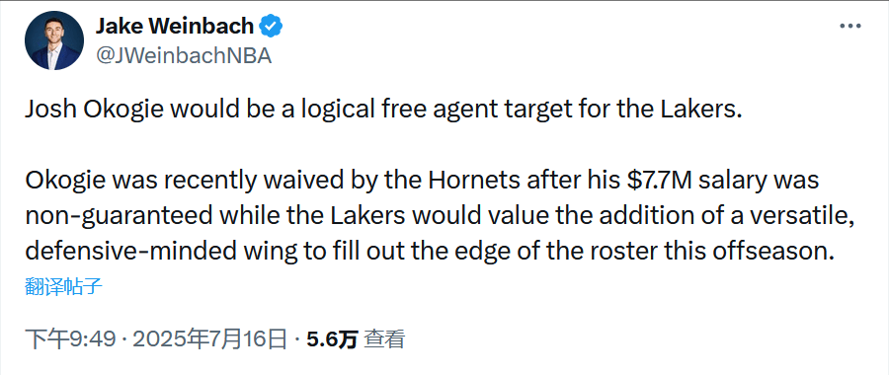The image size is (889, 375).
Task: Click the sentence about Lakers free agent target
Action: coord(382,110)
